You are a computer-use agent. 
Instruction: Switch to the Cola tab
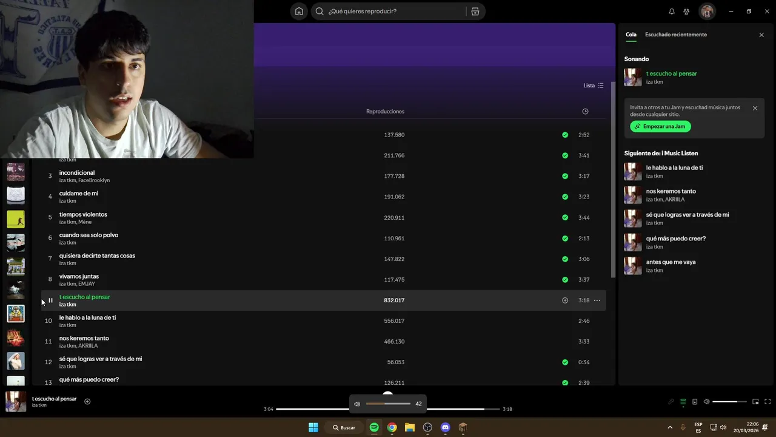click(x=631, y=35)
